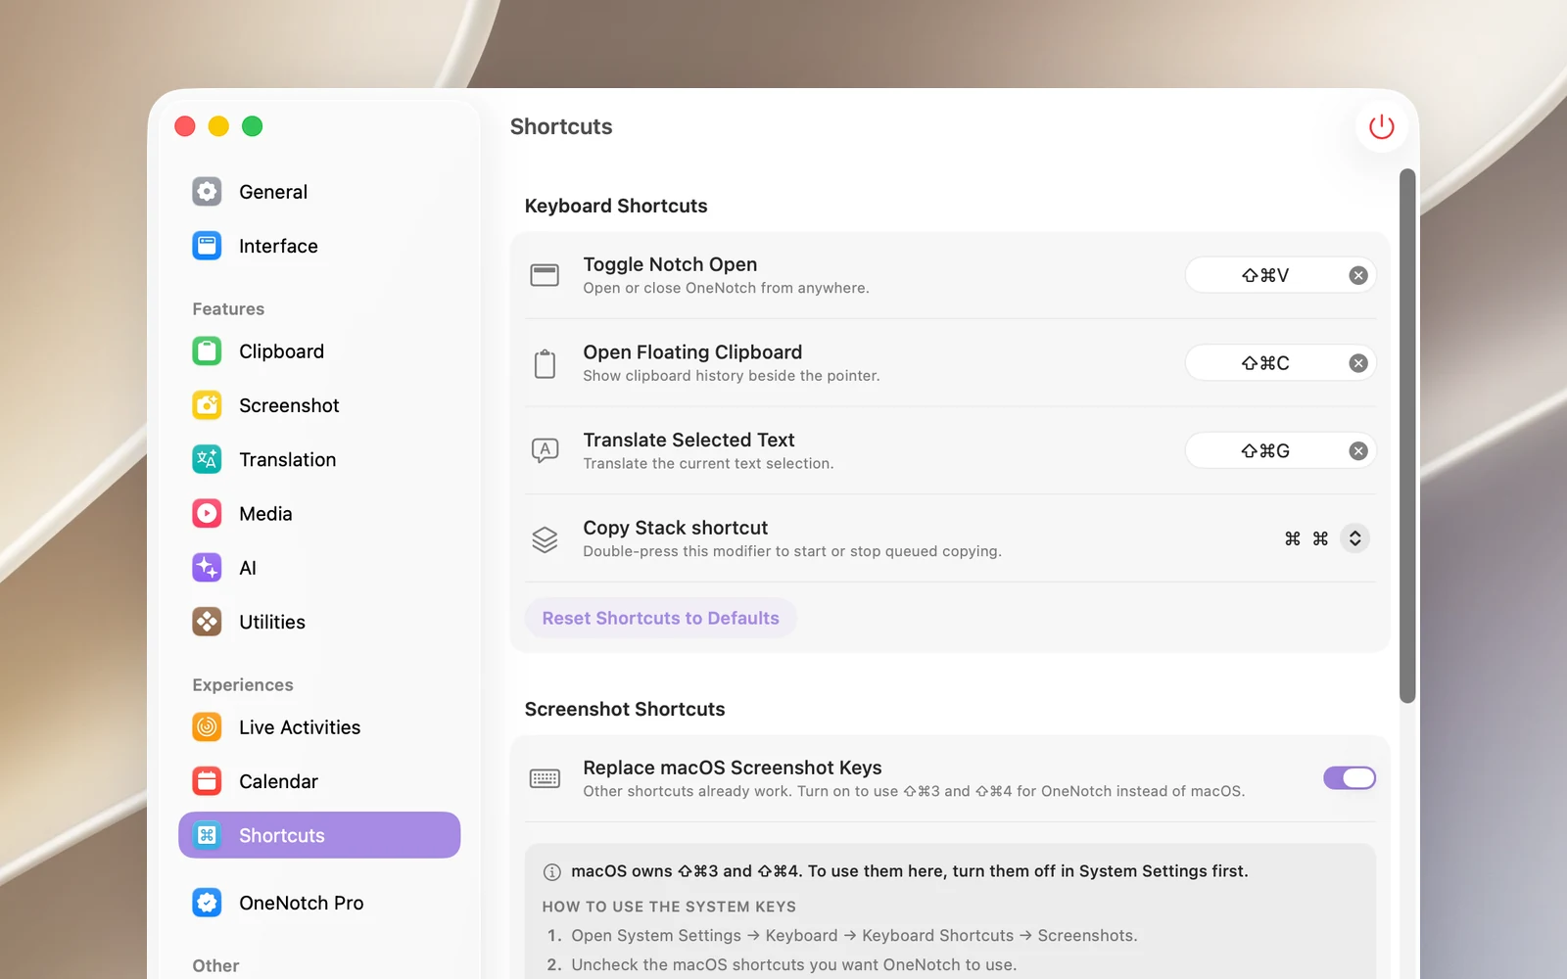
Task: Edit the ⇧⌘C shortcut recorder field
Action: pos(1281,363)
